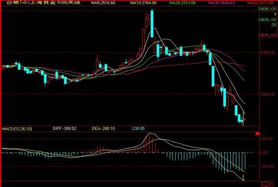Click the latest red cross candle at far right
Viewport: 278px width, 187px height.
(x=245, y=119)
